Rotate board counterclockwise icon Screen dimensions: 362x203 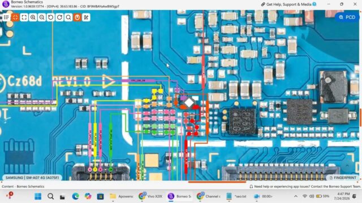tap(51, 17)
